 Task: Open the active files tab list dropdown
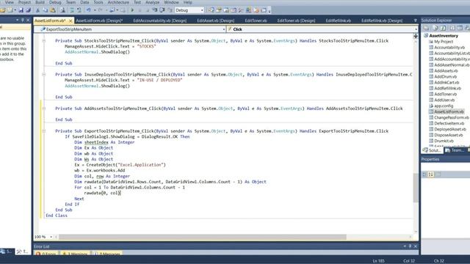415,21
